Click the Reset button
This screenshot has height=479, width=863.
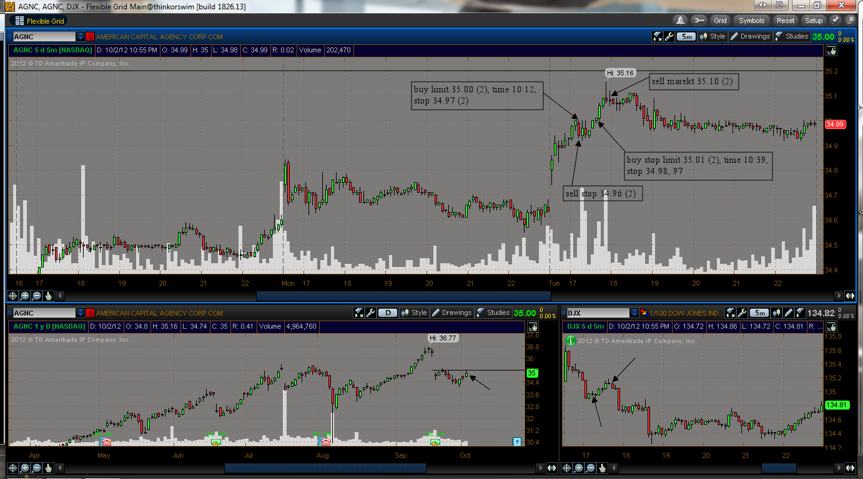[786, 21]
